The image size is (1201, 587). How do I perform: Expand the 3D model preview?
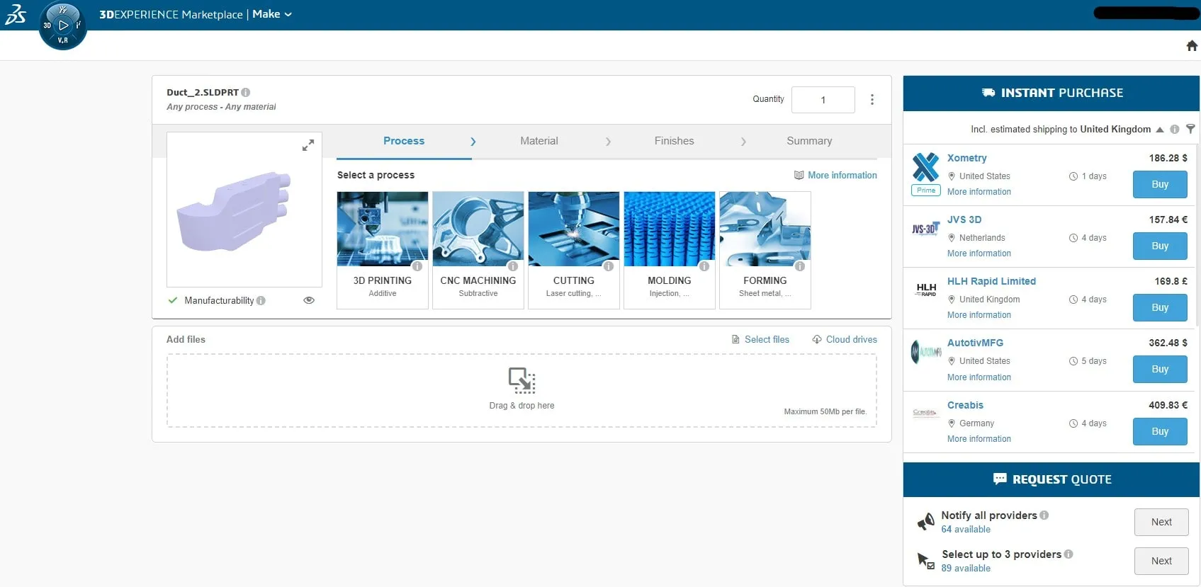[308, 145]
